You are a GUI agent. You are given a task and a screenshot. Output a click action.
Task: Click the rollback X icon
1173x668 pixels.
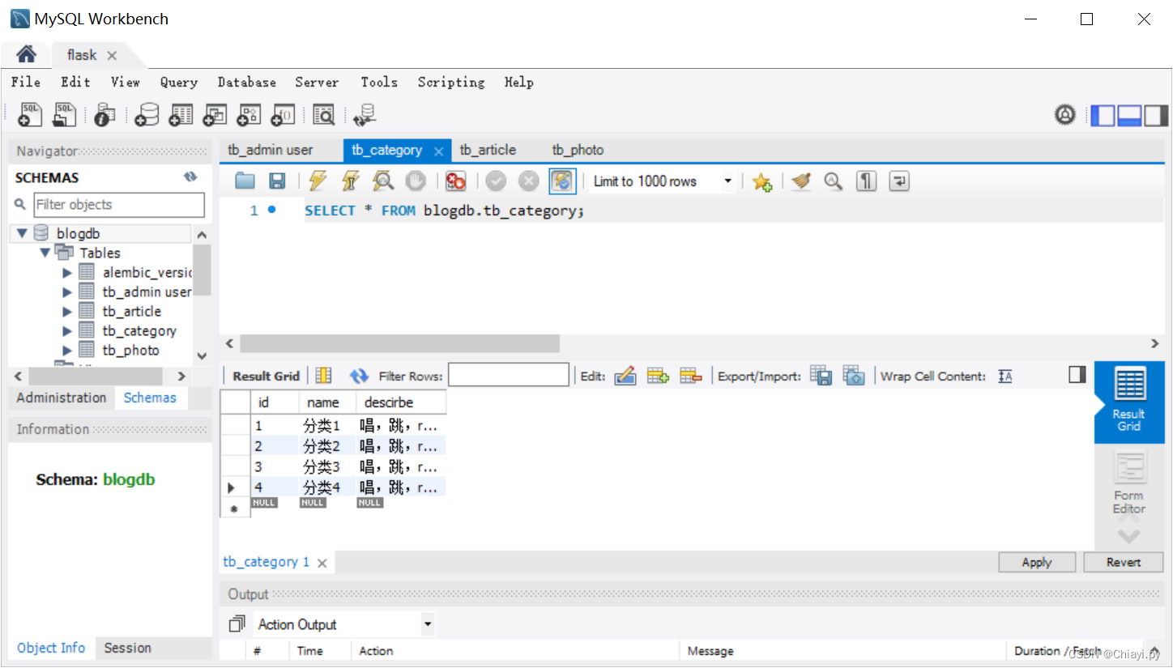pos(528,181)
